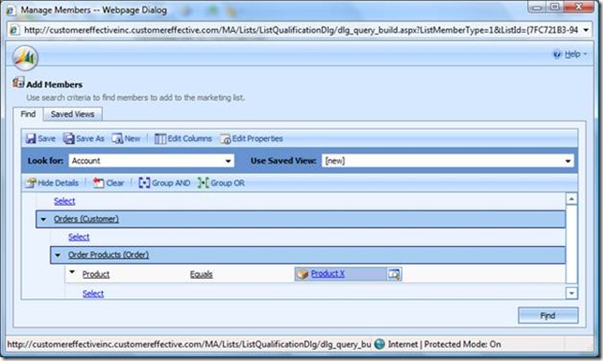Open Edit Properties
Screen dimensions: 603x361
click(251, 138)
